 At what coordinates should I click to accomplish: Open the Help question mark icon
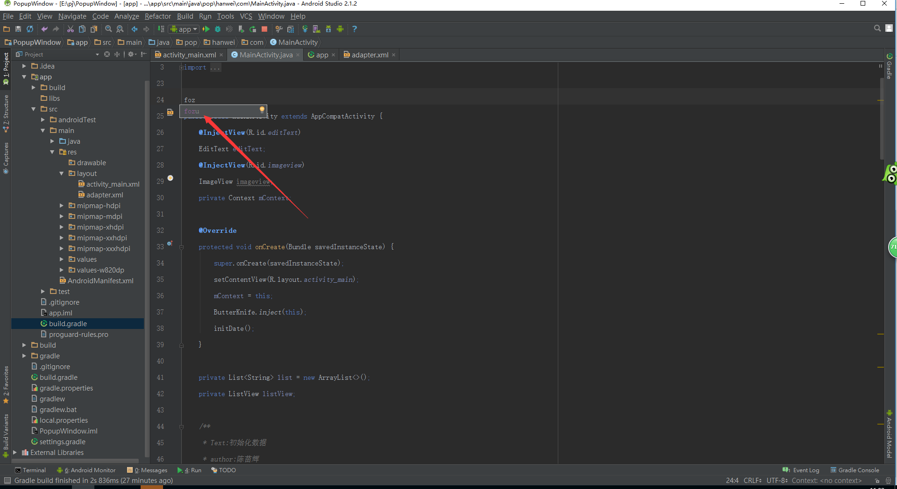pos(355,29)
